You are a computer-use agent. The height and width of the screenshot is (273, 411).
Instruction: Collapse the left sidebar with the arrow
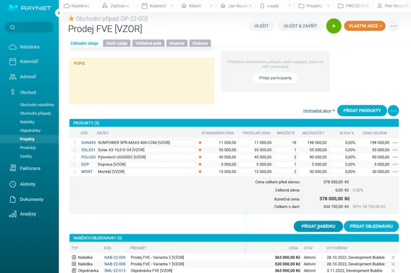59,13
